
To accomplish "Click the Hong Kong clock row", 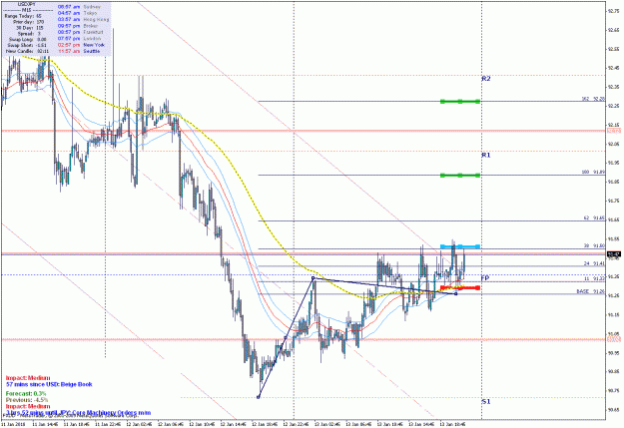I will pos(84,20).
